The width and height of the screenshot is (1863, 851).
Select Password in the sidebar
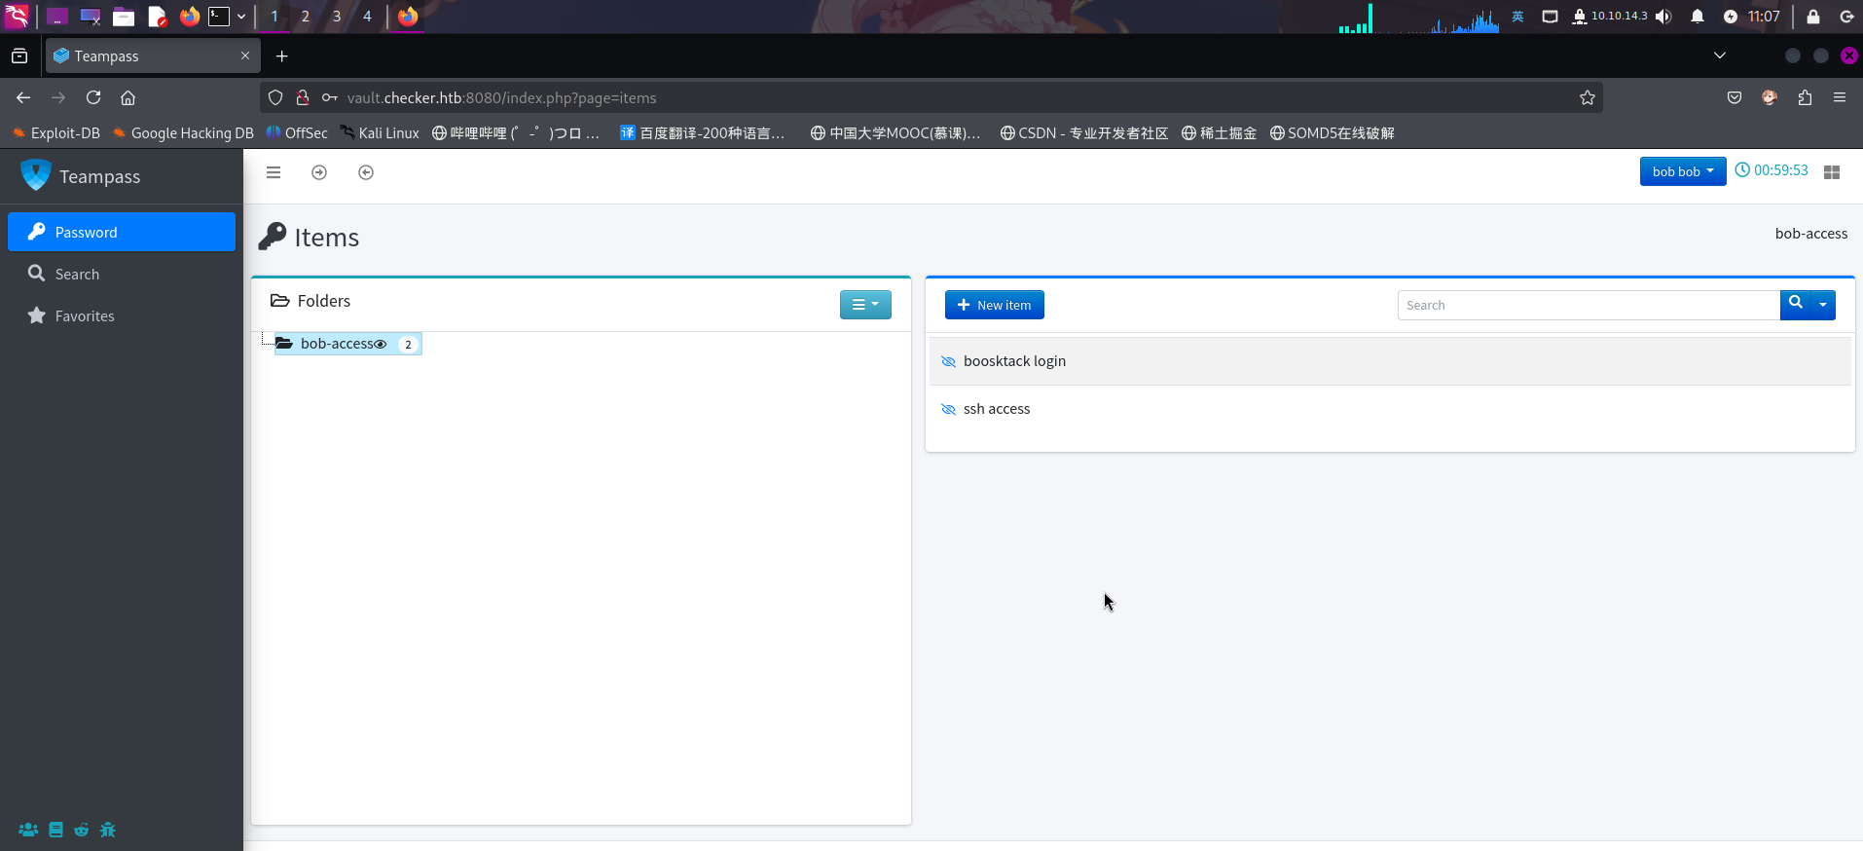(122, 232)
